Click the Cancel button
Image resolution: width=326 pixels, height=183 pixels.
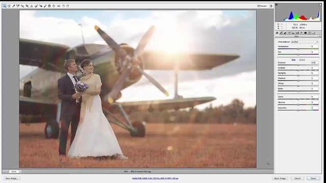[297, 178]
